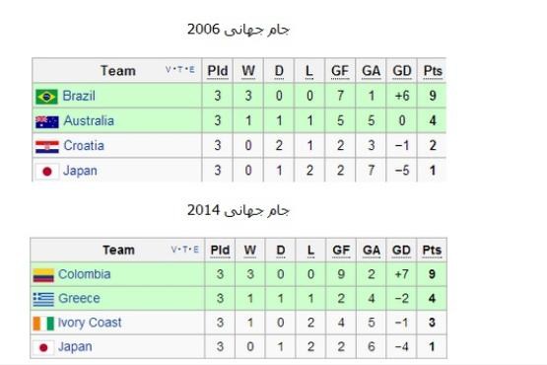Open the Croatia team link

(84, 146)
